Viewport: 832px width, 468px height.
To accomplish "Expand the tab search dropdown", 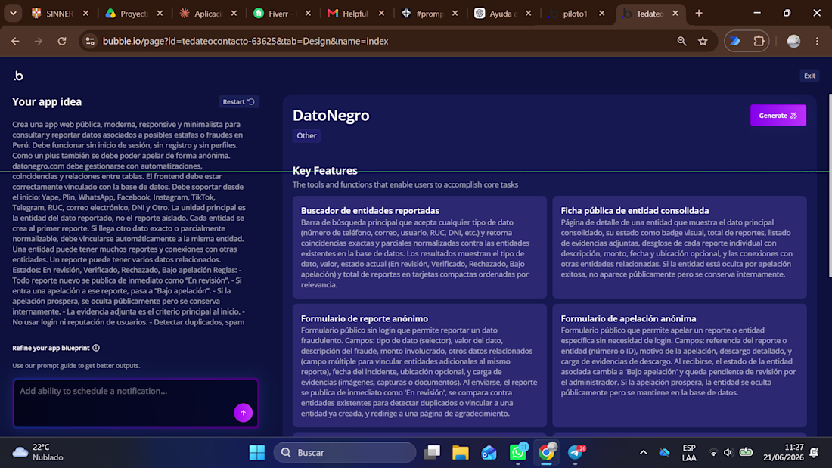I will click(x=13, y=14).
